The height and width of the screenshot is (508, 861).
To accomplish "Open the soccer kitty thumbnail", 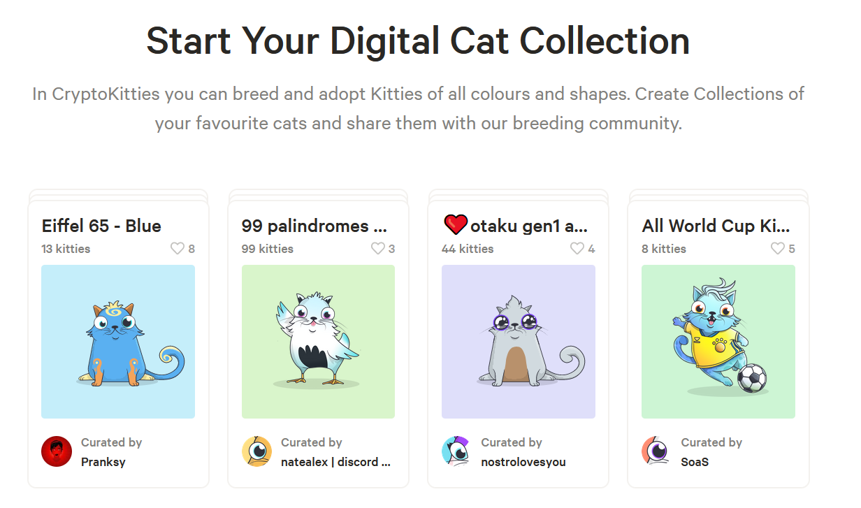I will 718,342.
